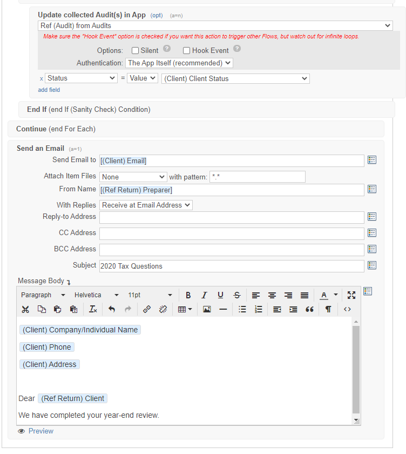Open field picker for Message Body

click(368, 291)
